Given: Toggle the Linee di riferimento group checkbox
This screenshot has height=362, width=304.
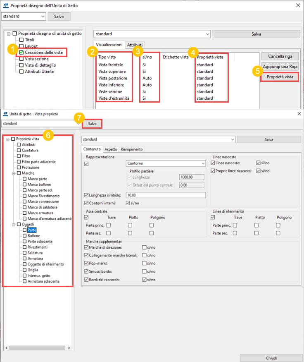Looking at the screenshot, I should [x=213, y=217].
